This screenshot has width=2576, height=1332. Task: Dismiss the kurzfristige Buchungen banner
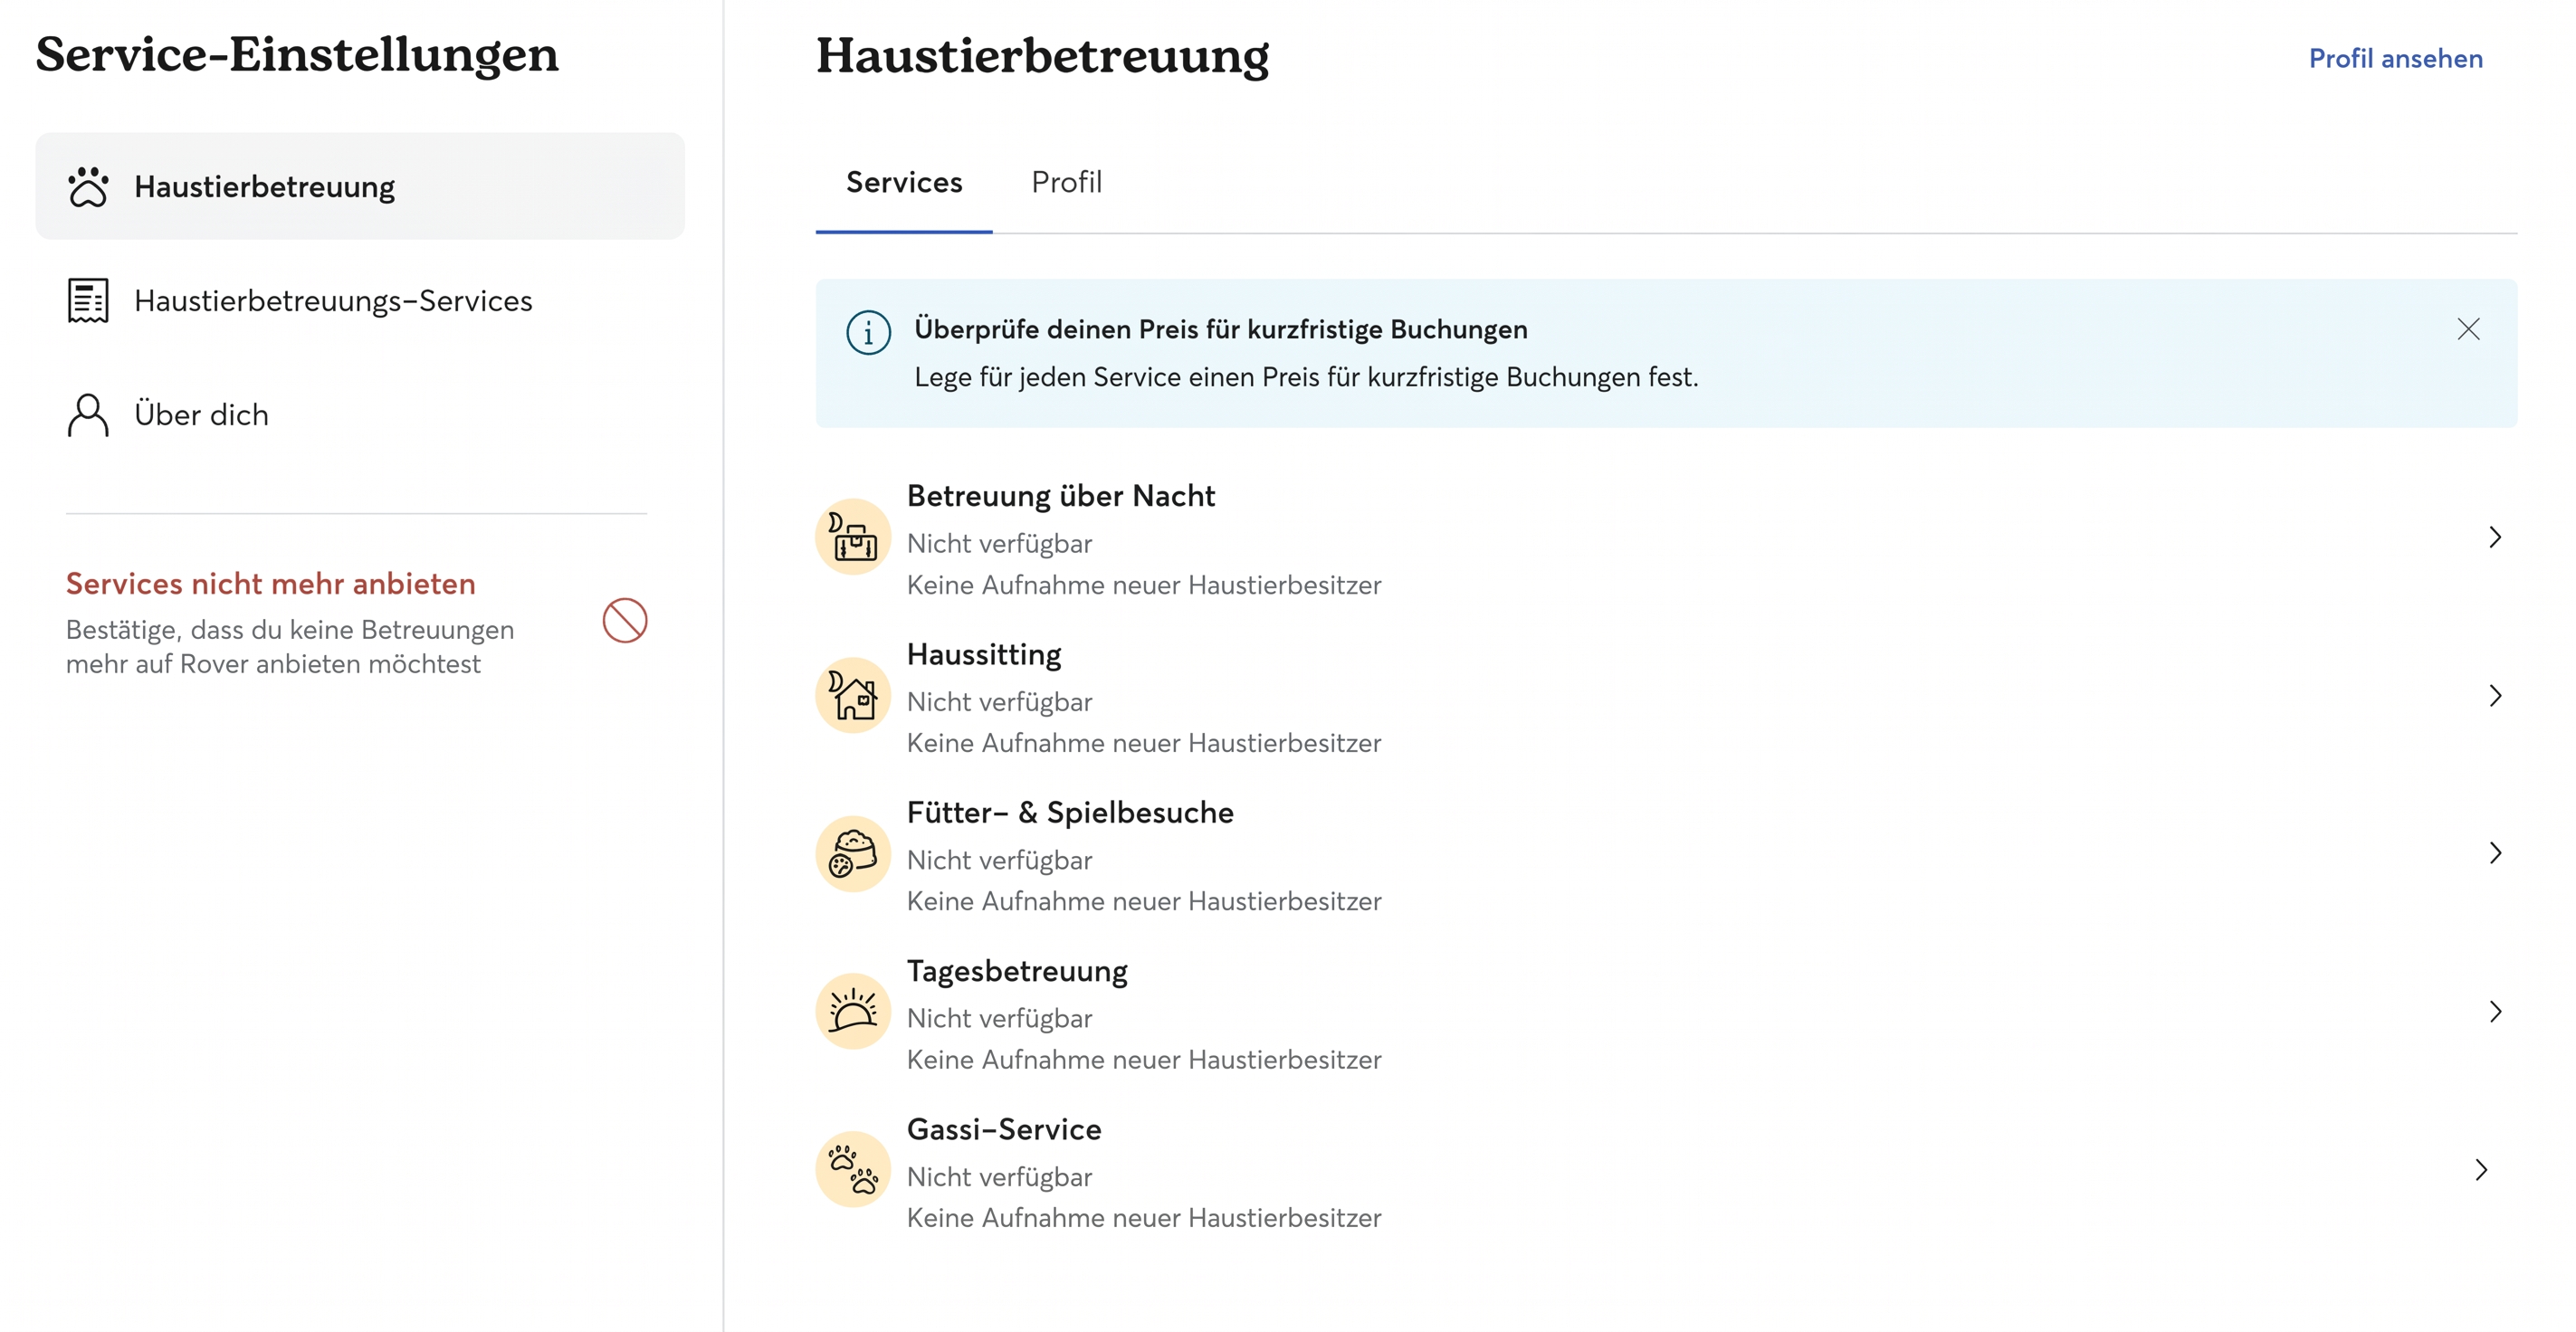tap(2468, 329)
